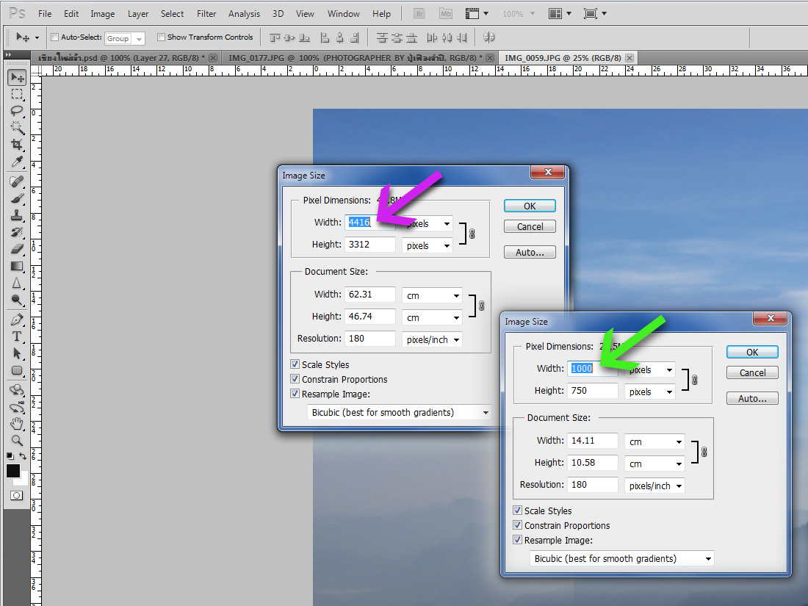Click OK in the 1000-width Image Size dialog
The height and width of the screenshot is (606, 808).
(752, 353)
